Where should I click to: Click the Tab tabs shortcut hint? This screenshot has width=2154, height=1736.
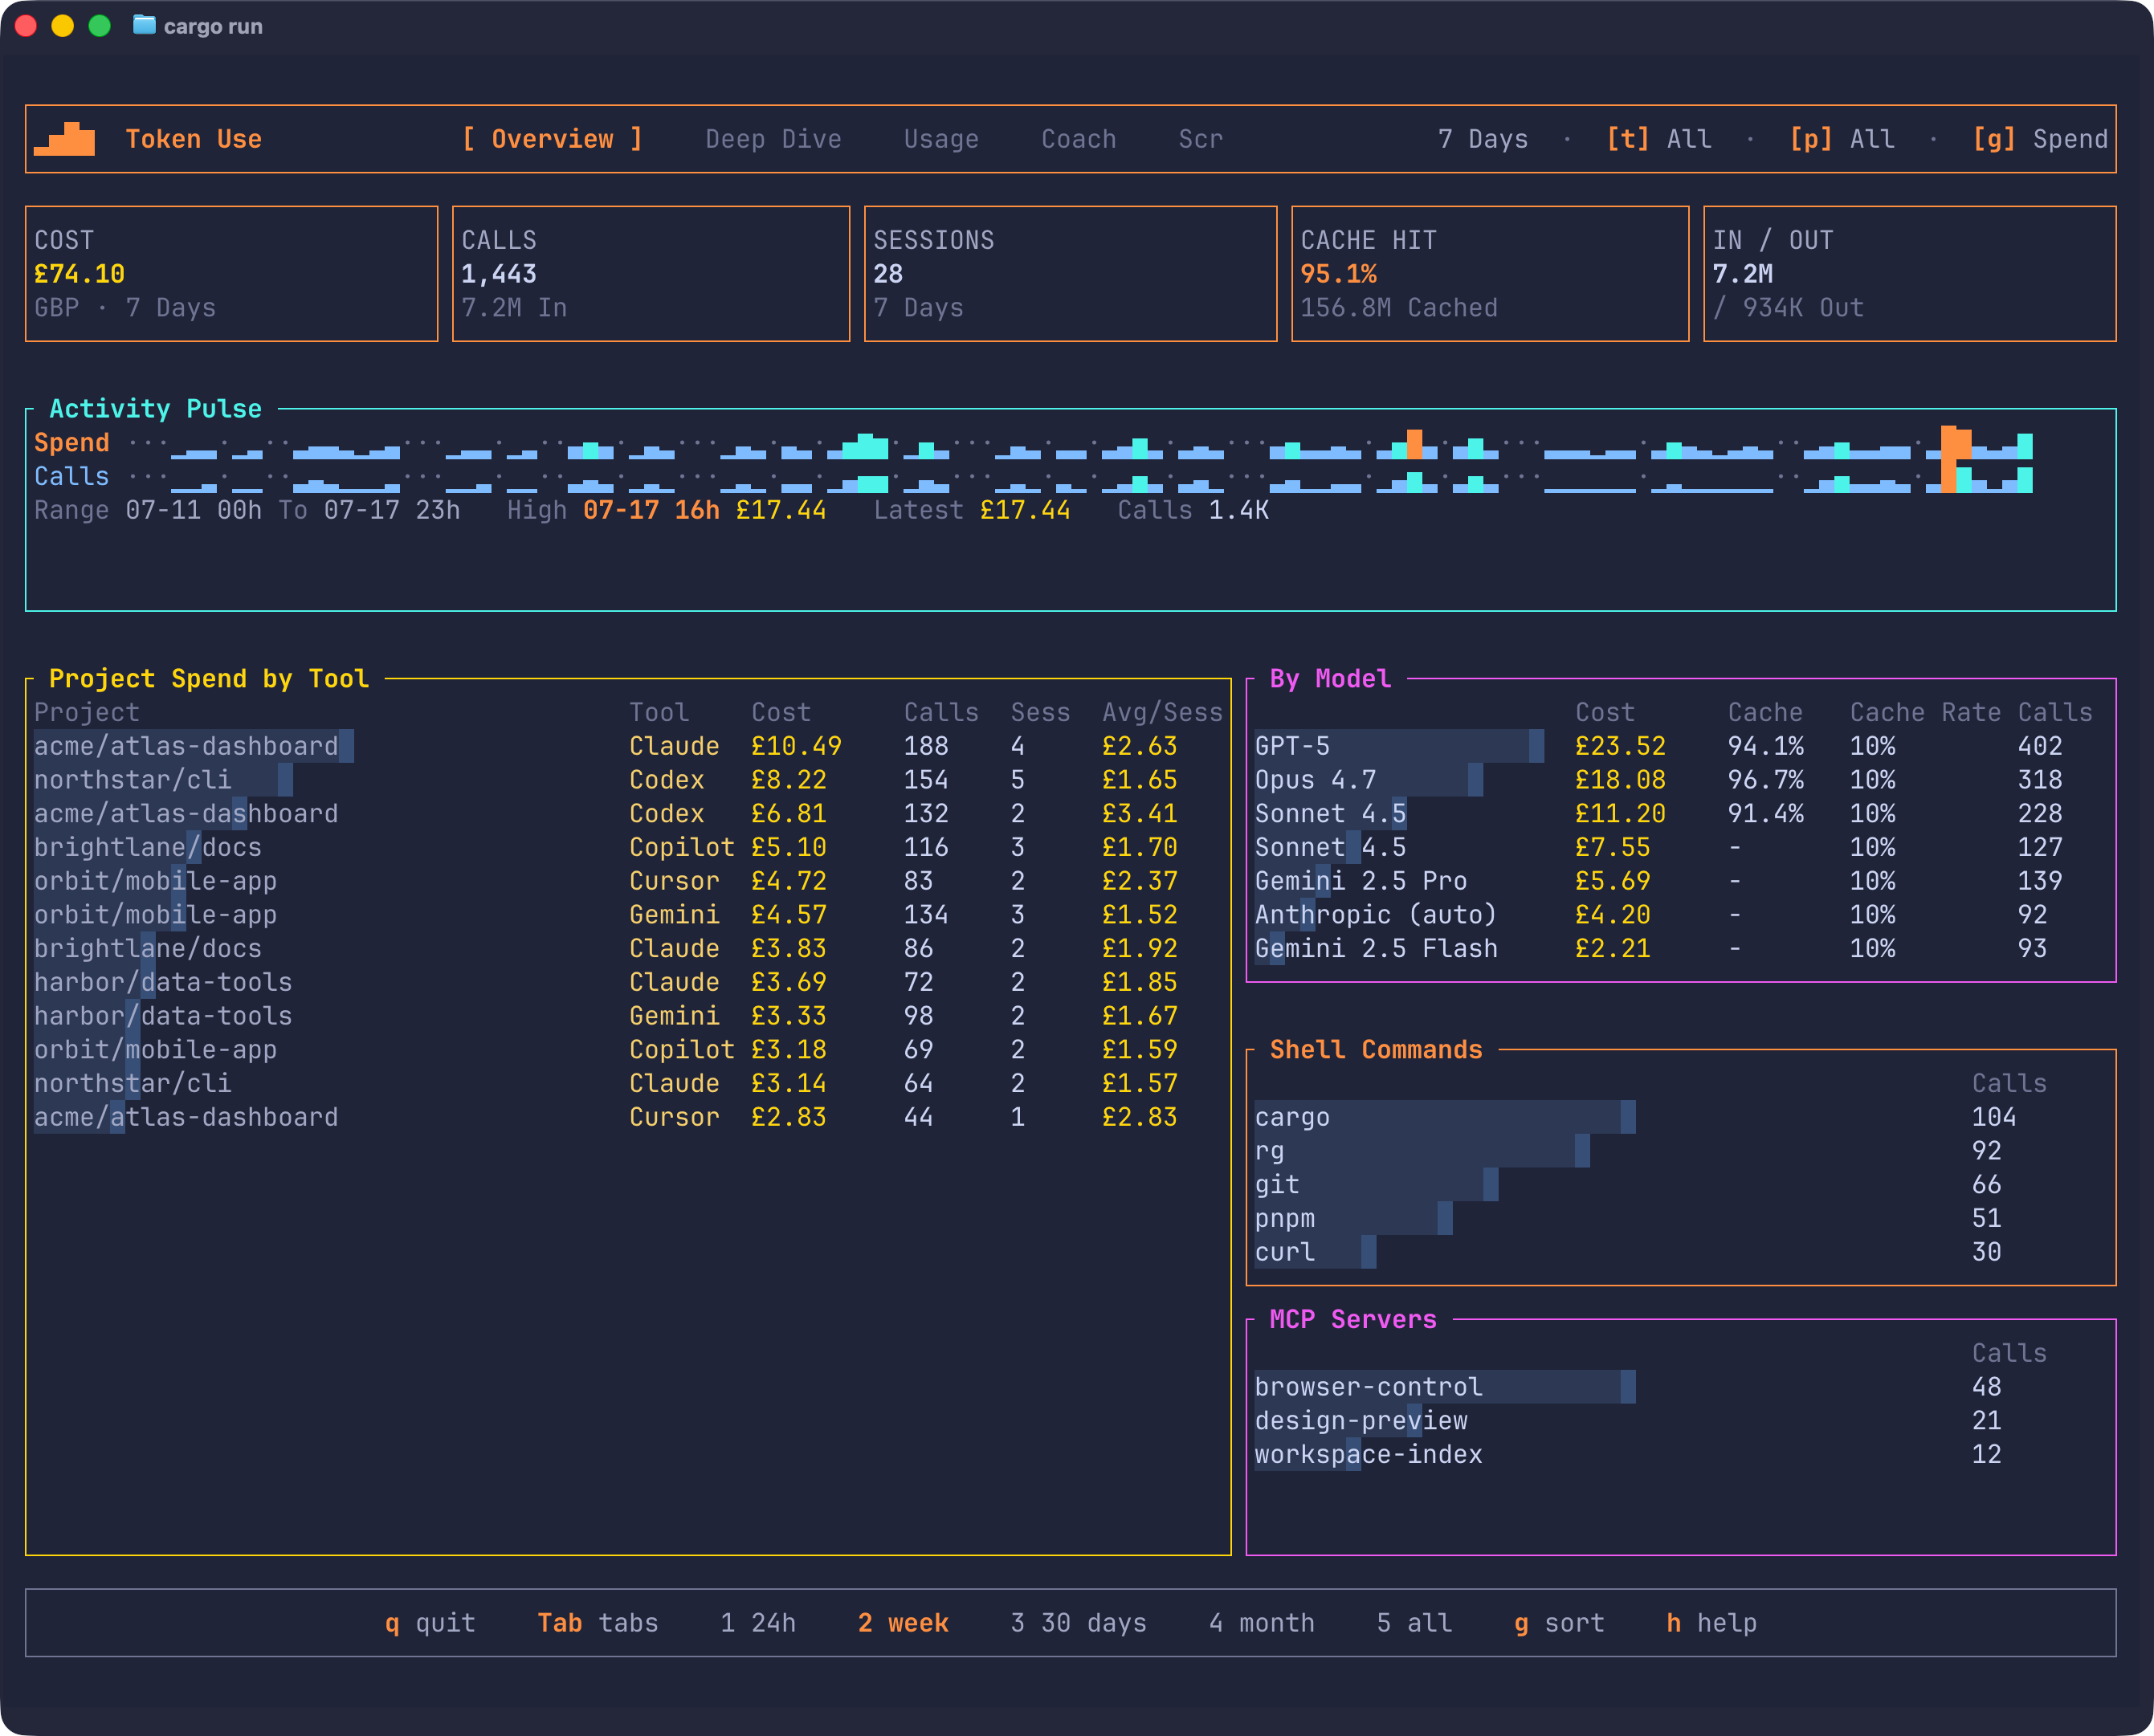tap(598, 1623)
